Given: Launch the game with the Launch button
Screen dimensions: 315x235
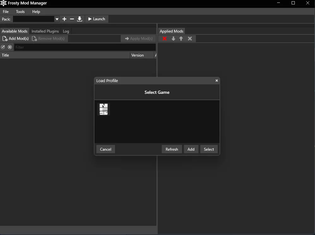Looking at the screenshot, I should coord(97,19).
